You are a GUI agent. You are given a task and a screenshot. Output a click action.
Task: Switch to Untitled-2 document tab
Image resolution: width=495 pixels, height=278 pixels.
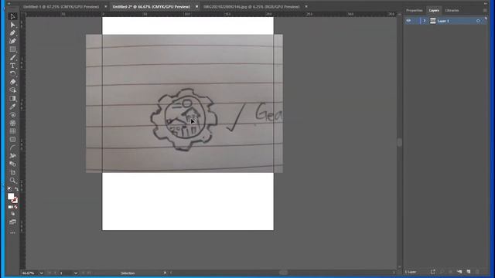[152, 7]
